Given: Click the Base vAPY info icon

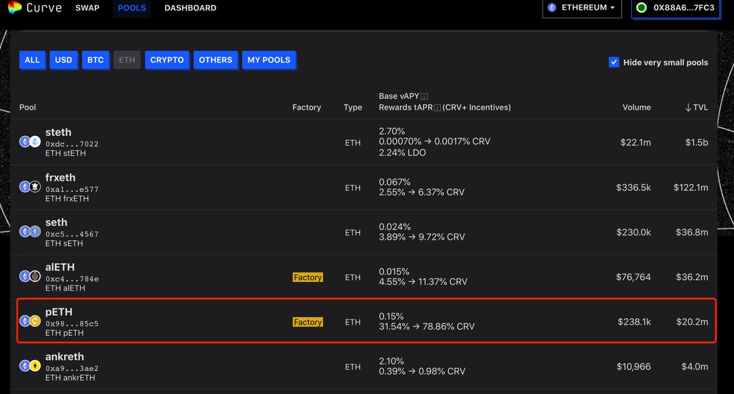Looking at the screenshot, I should click(424, 96).
